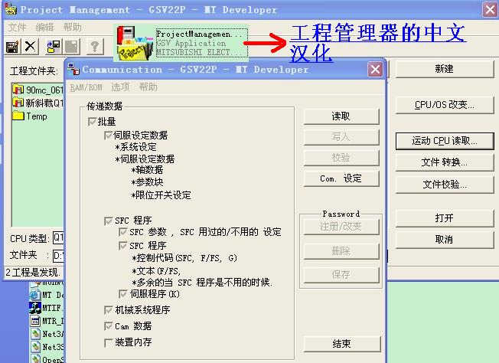Click the save project toolbar icon
The height and width of the screenshot is (363, 499).
point(12,47)
